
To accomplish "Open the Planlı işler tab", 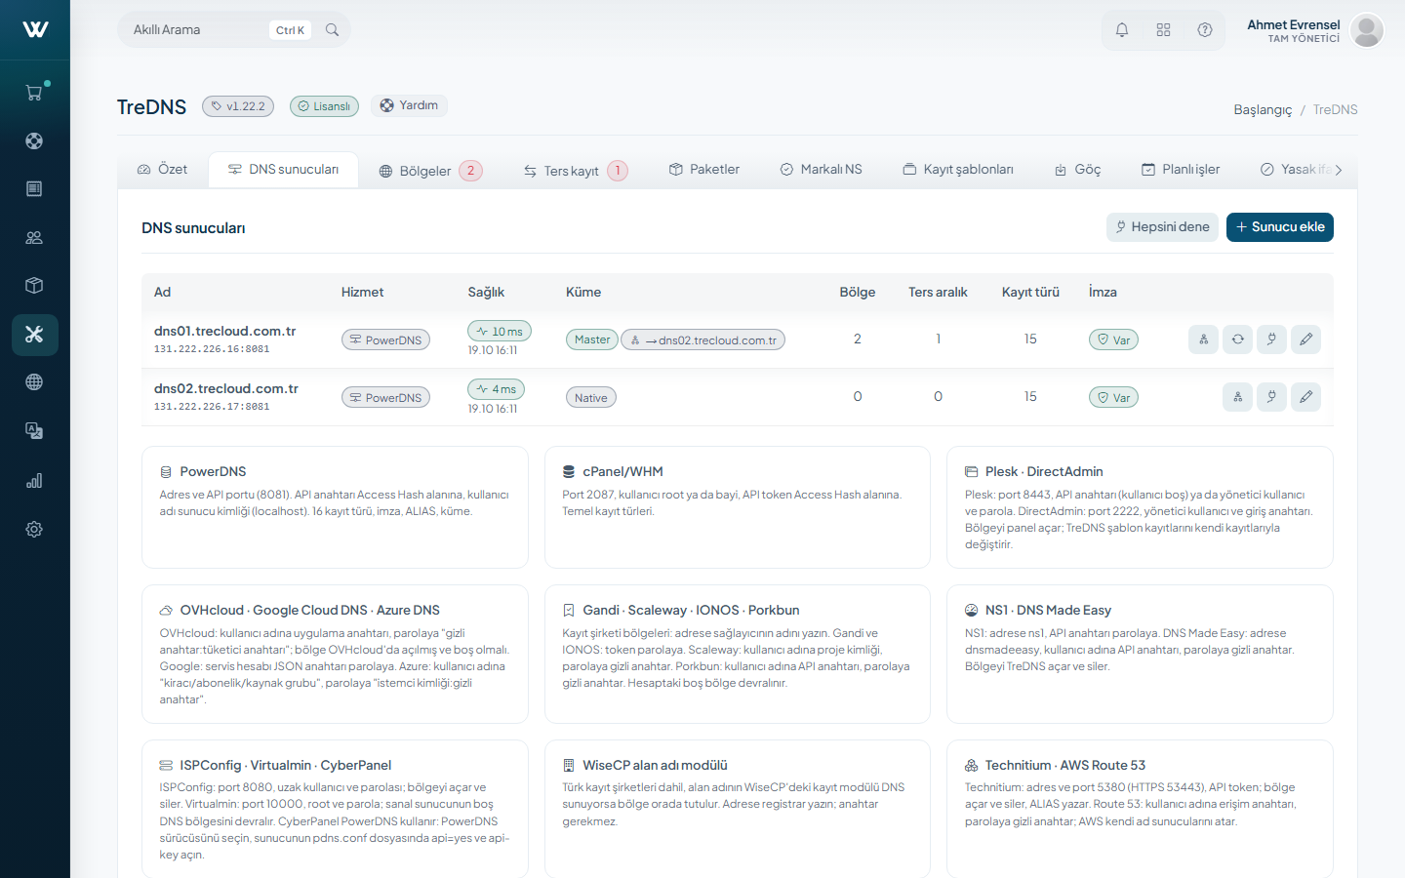I will click(1181, 170).
